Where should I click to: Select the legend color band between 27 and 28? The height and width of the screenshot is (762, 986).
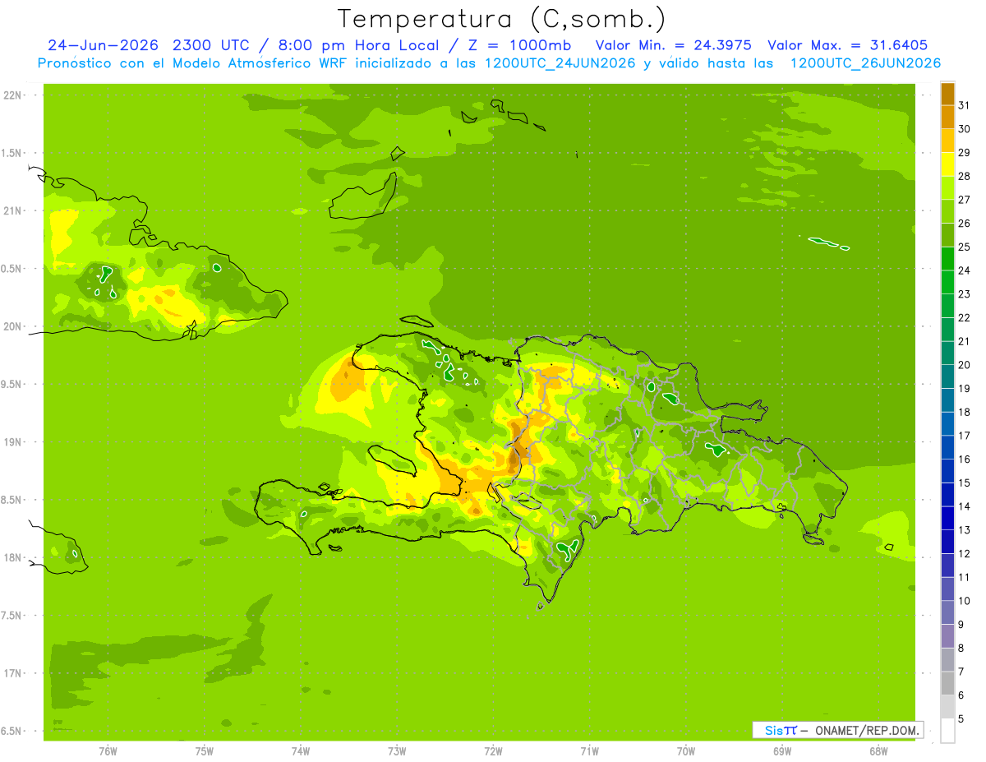point(947,188)
